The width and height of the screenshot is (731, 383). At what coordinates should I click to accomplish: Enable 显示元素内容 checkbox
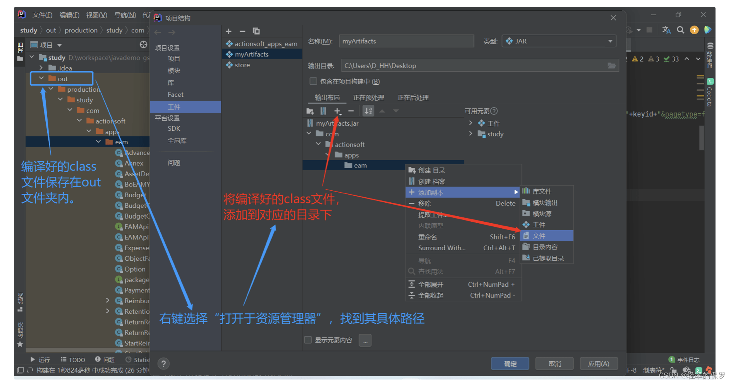coord(308,340)
